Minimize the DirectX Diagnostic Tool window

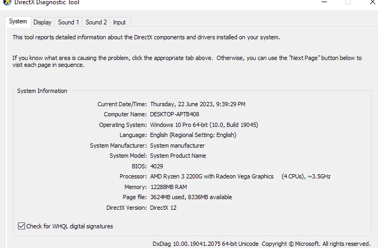(324, 2)
